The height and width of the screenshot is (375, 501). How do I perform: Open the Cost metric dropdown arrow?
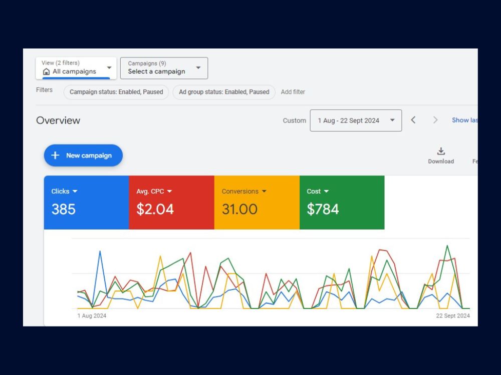tap(326, 191)
